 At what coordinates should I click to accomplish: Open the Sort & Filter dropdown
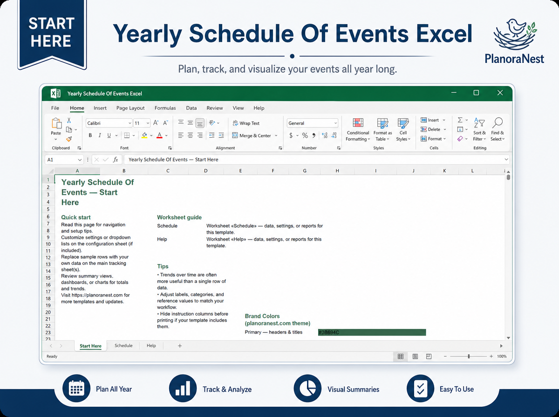pyautogui.click(x=479, y=129)
